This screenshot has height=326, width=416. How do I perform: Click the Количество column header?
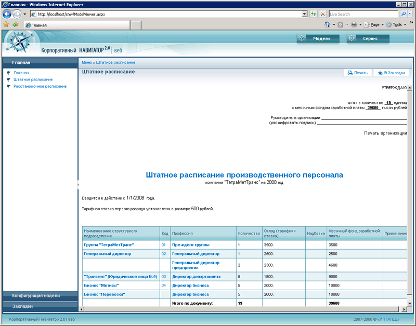point(249,233)
